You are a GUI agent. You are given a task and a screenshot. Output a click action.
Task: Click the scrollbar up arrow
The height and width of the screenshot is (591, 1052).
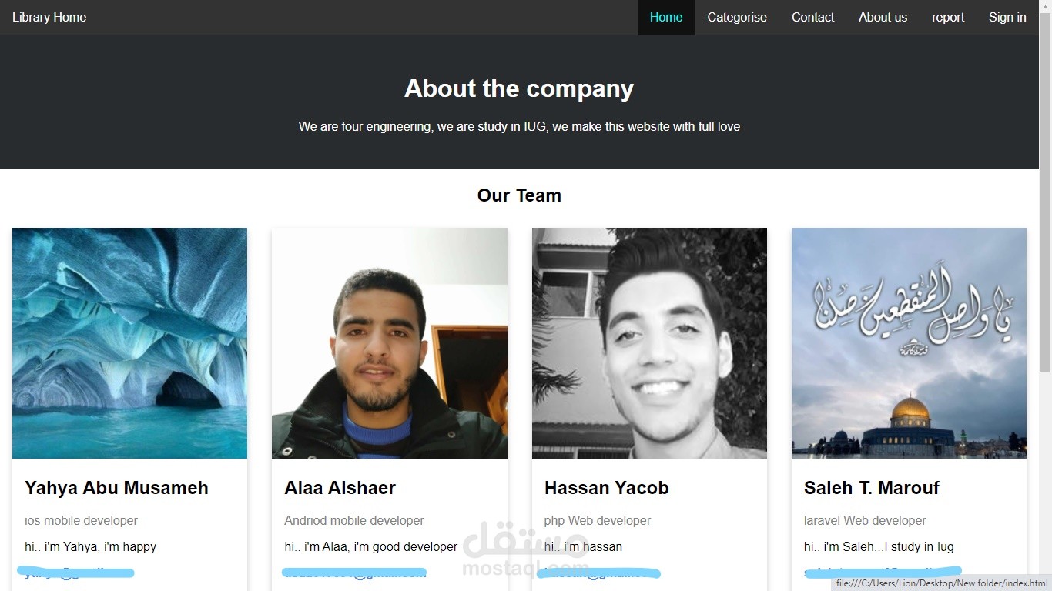point(1045,6)
